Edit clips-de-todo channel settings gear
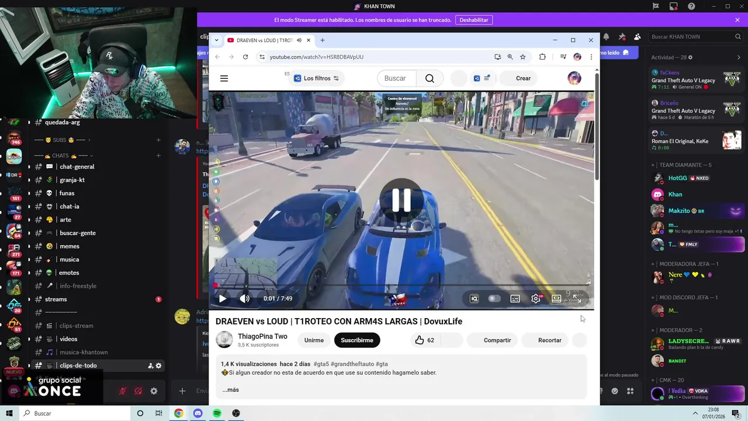Viewport: 748px width, 421px height. point(158,365)
